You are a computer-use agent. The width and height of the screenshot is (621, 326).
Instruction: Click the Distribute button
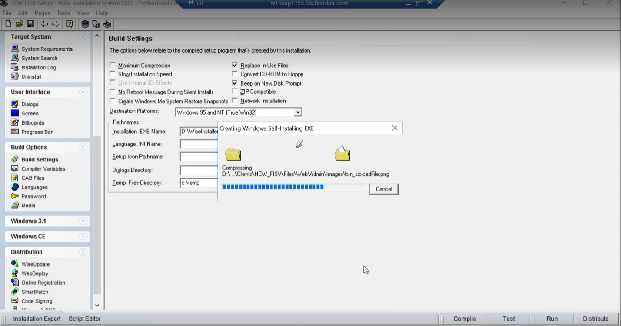tap(596, 319)
